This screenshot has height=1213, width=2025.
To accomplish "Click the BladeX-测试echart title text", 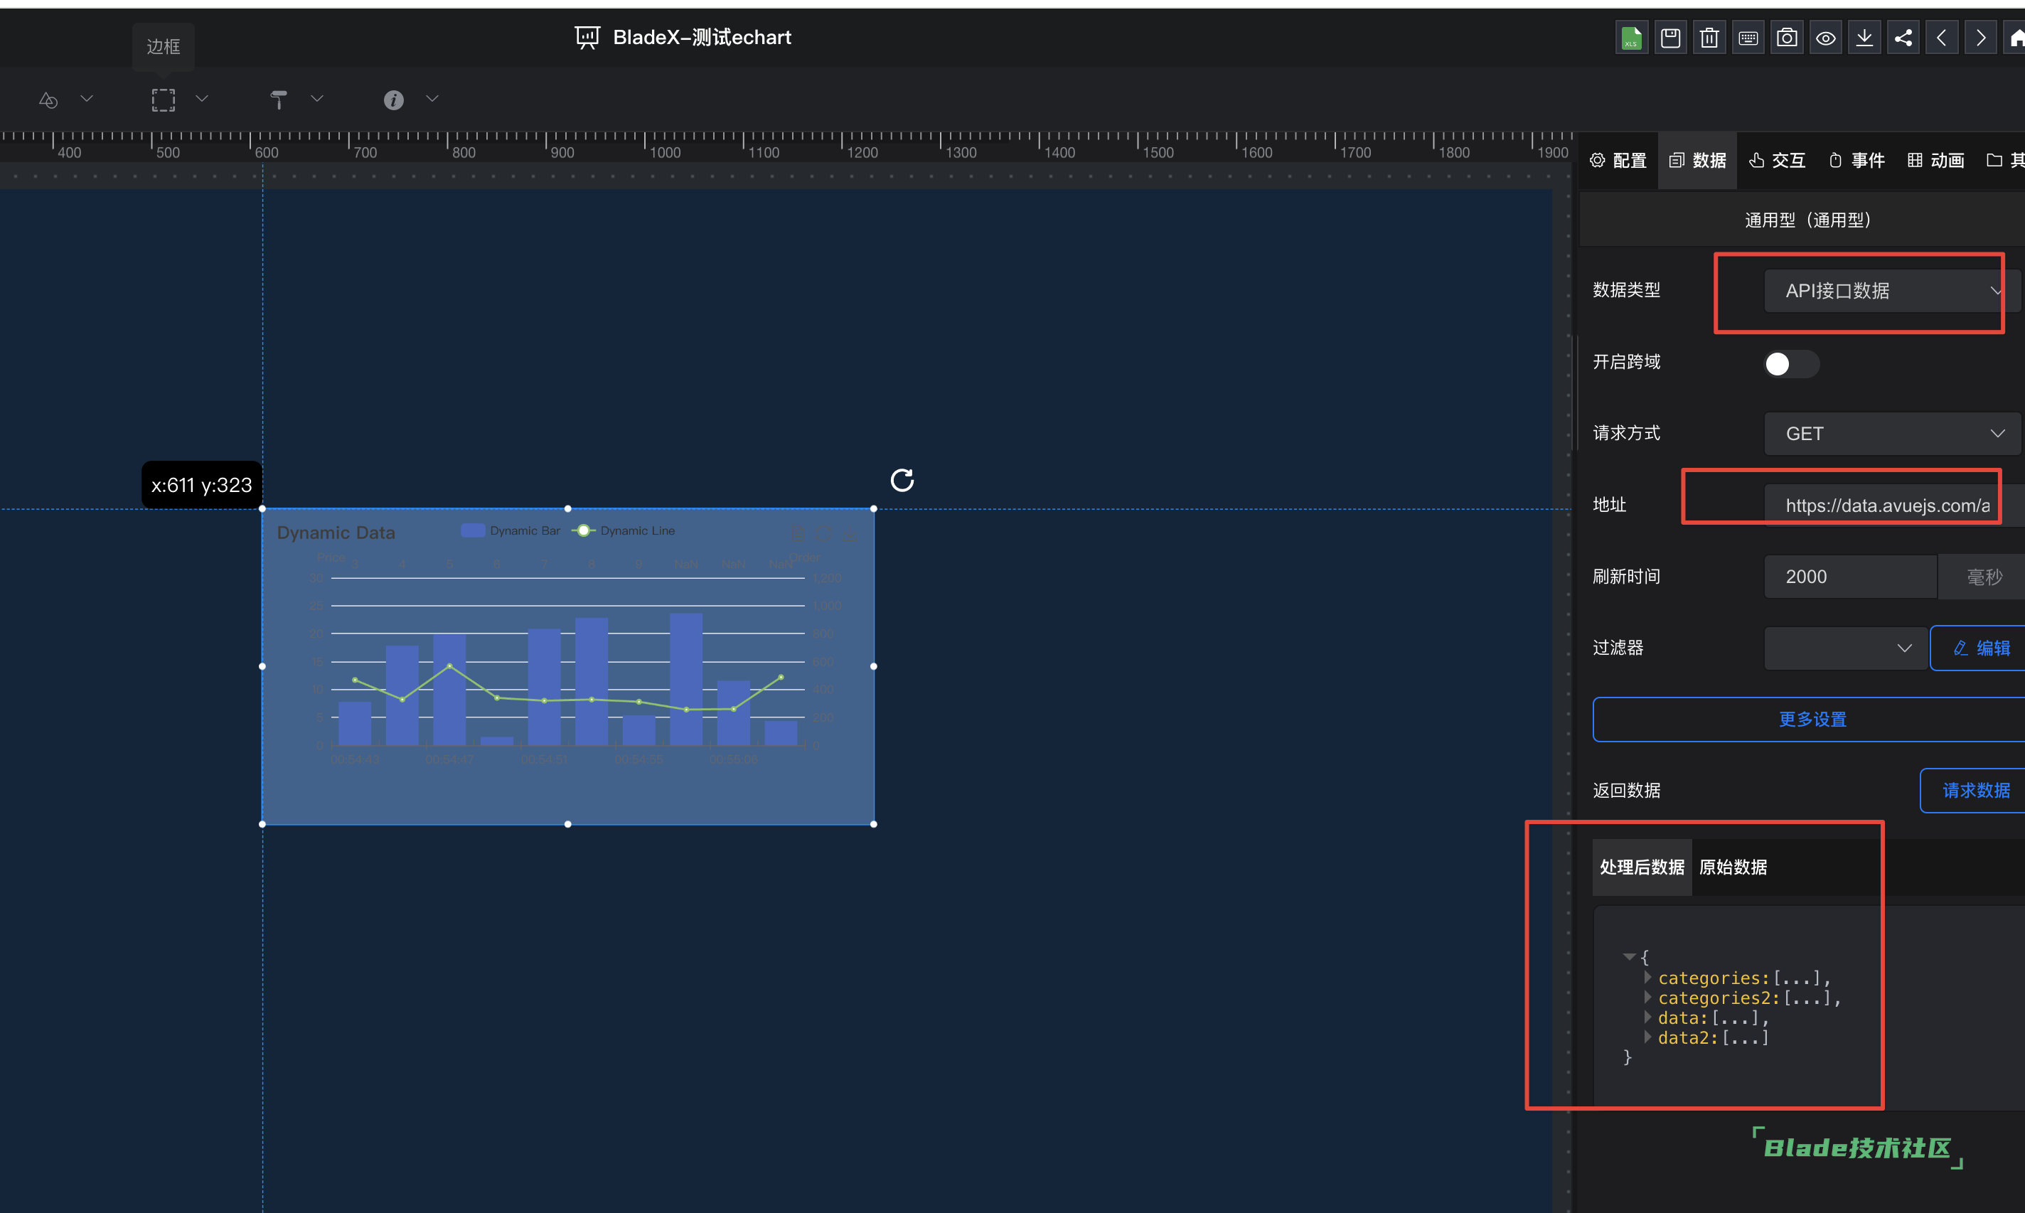I will point(702,38).
